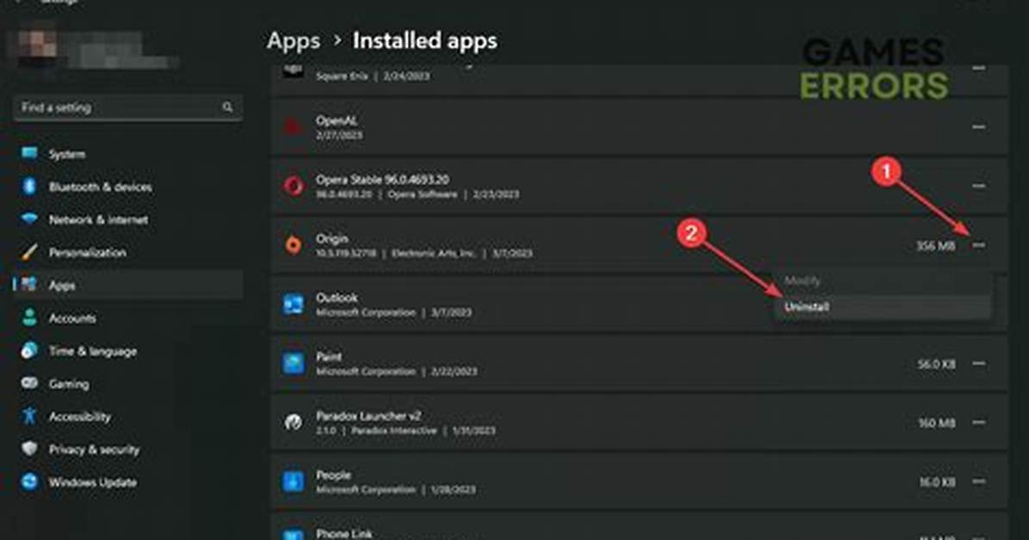Click the Origin app icon
Screen dimensions: 1029x540
point(293,245)
